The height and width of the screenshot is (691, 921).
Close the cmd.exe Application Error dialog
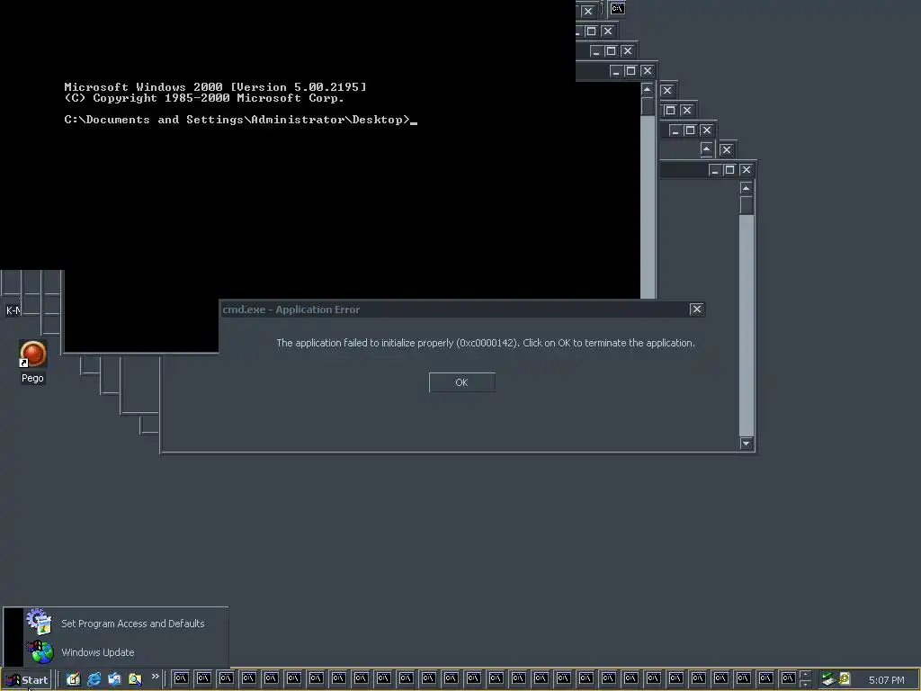click(x=696, y=310)
